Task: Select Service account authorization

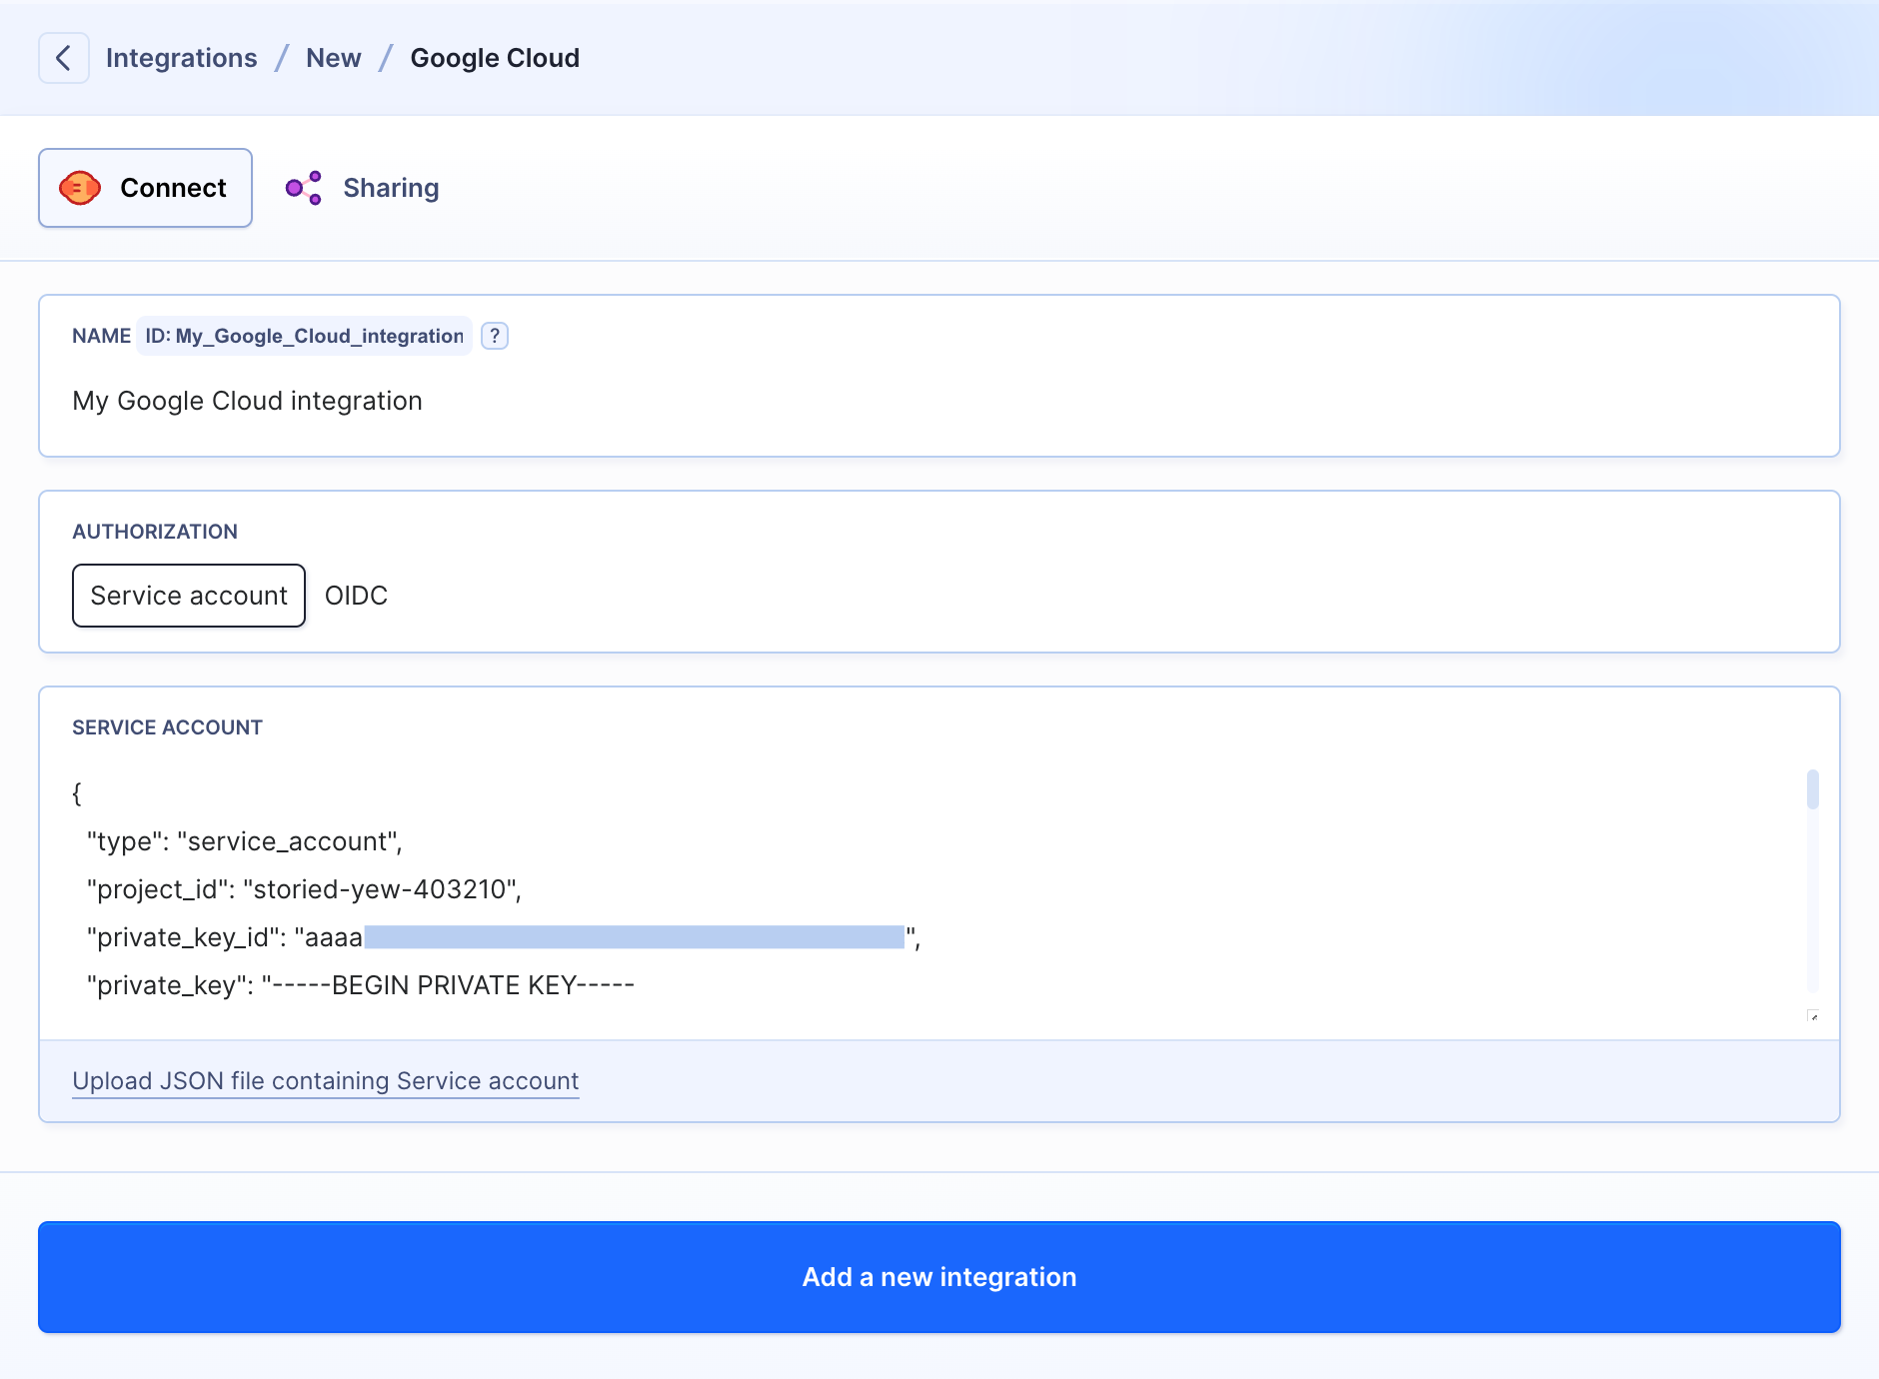Action: pyautogui.click(x=189, y=596)
